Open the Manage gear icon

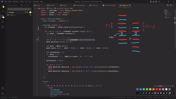click(x=3, y=94)
